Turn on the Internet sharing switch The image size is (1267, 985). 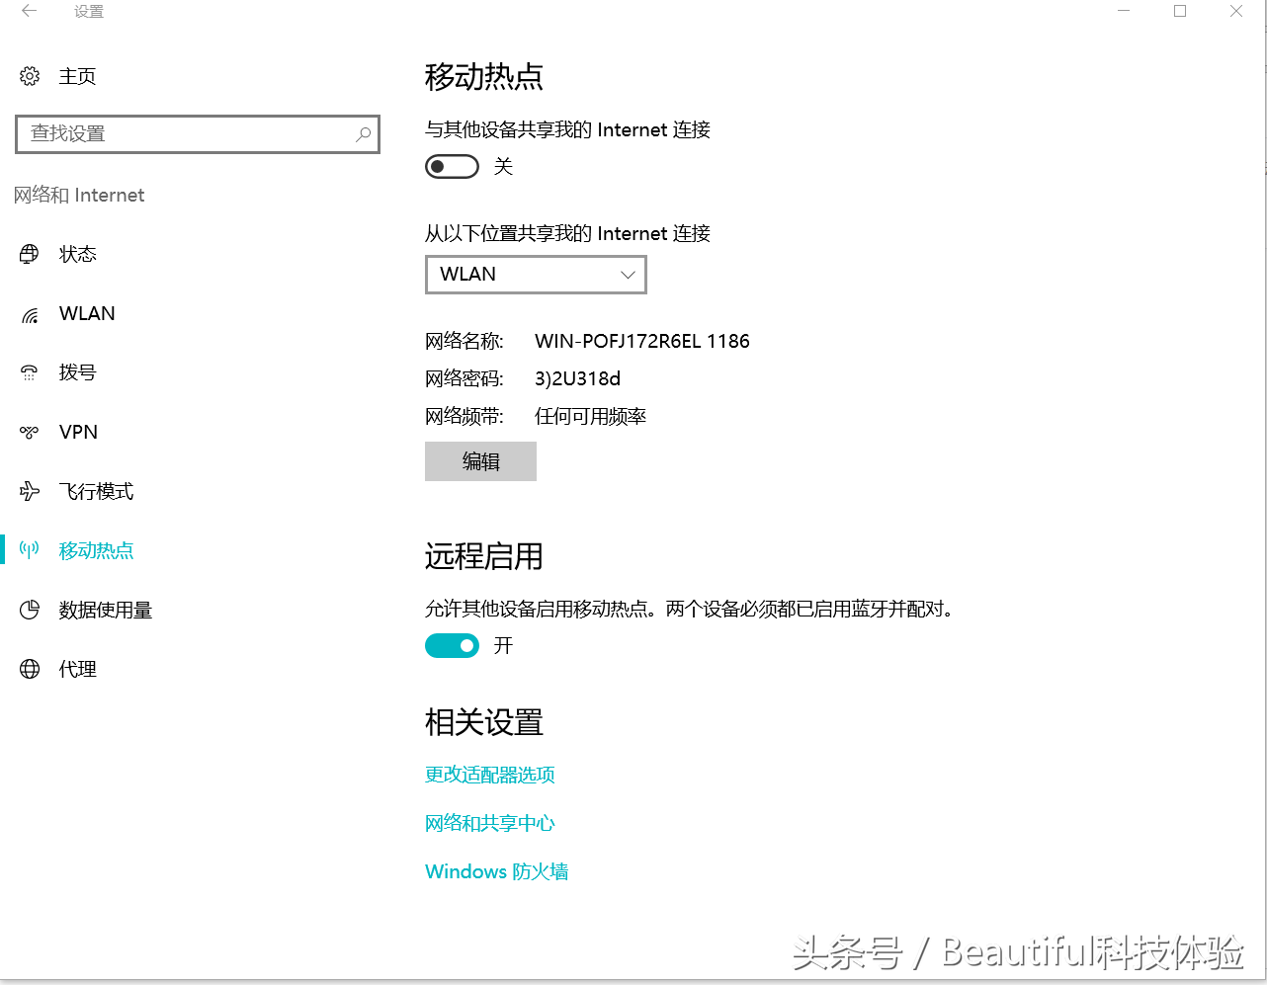tap(452, 166)
